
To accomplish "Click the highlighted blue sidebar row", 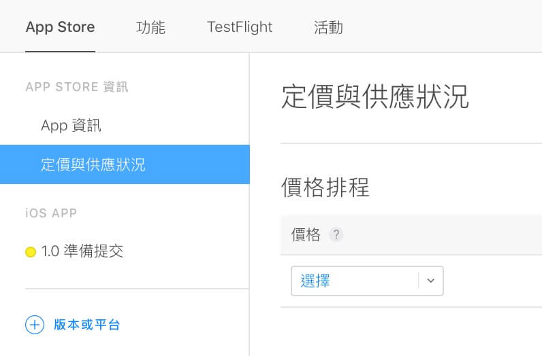I will [x=125, y=164].
